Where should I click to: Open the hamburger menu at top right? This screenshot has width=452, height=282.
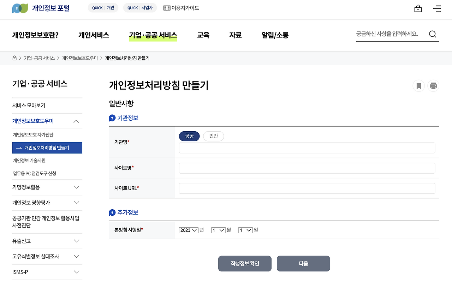[x=437, y=8]
